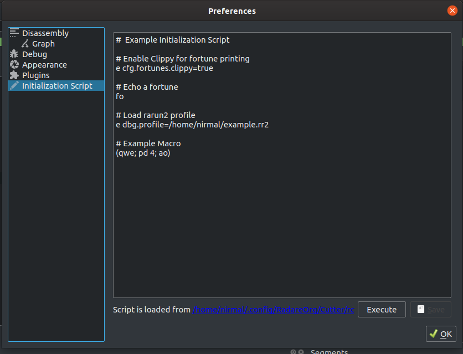Open the Graph preferences subsection
Screen dimensions: 463x354
43,43
